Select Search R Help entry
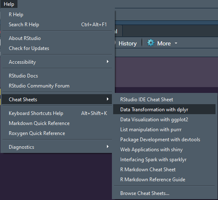 [x=57, y=25]
